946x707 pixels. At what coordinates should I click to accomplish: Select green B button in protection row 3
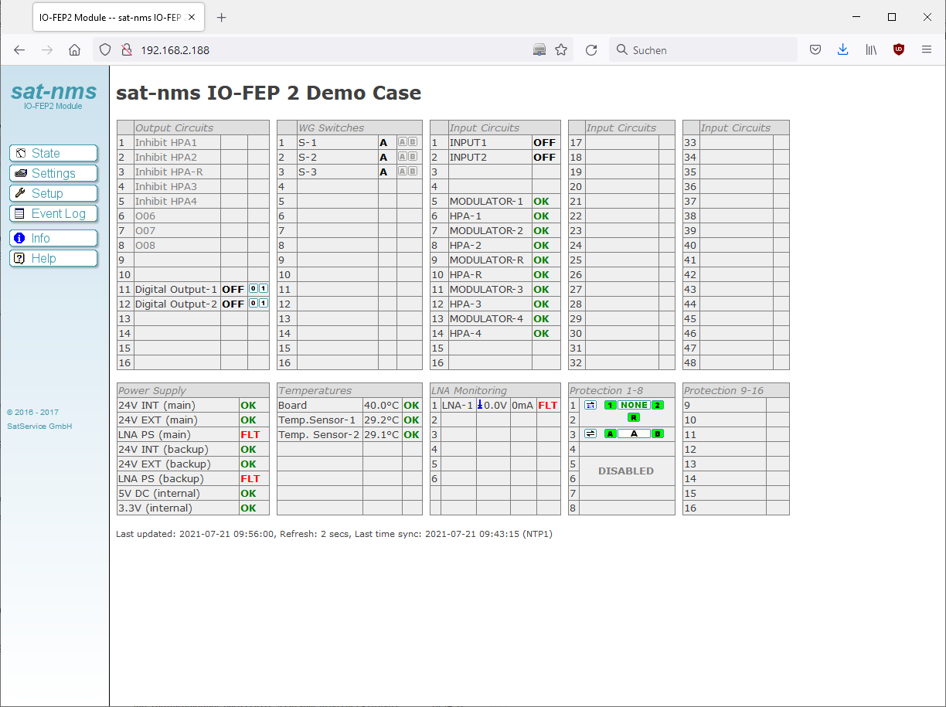658,433
